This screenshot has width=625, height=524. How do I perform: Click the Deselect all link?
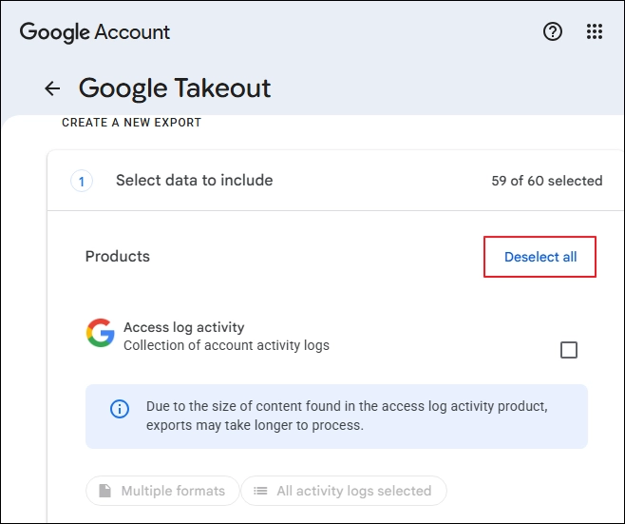[x=540, y=257]
